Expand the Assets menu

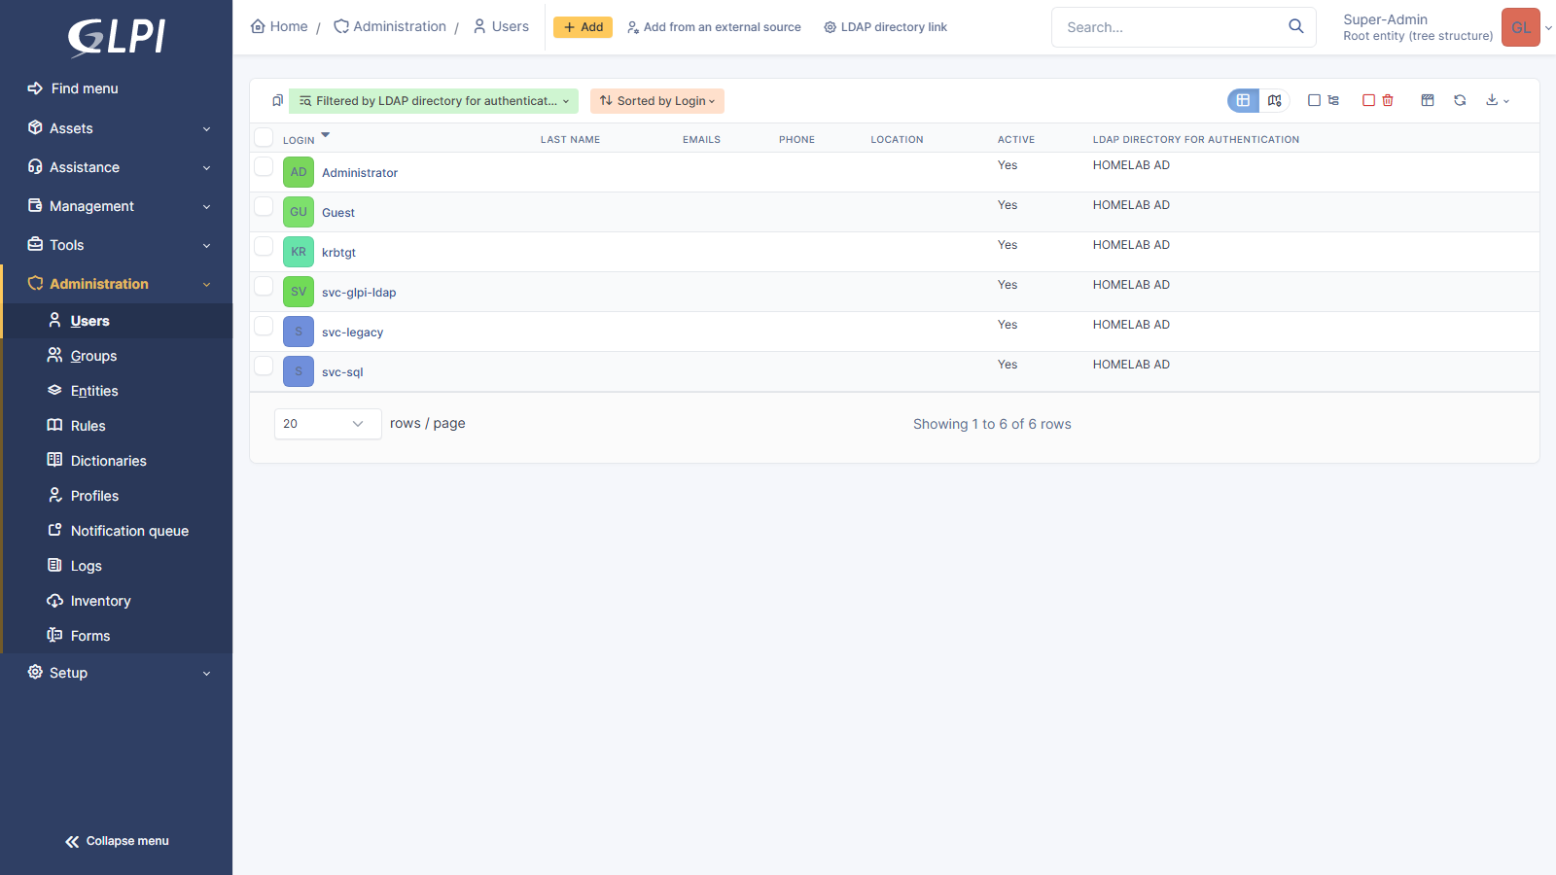pyautogui.click(x=117, y=128)
